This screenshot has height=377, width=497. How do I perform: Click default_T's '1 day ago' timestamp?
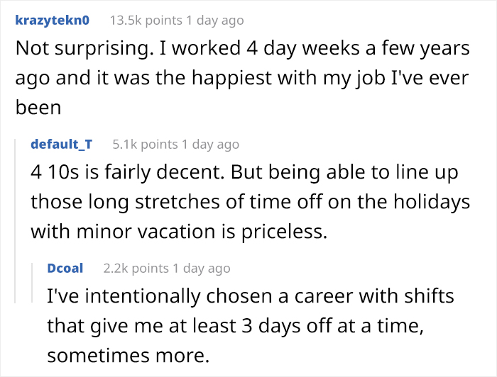pyautogui.click(x=209, y=144)
